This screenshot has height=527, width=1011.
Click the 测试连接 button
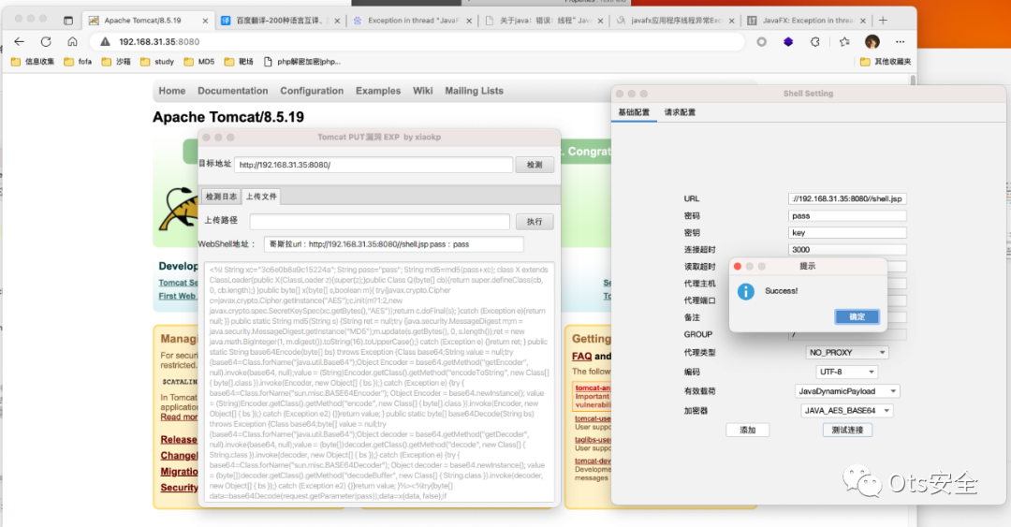[x=847, y=431]
